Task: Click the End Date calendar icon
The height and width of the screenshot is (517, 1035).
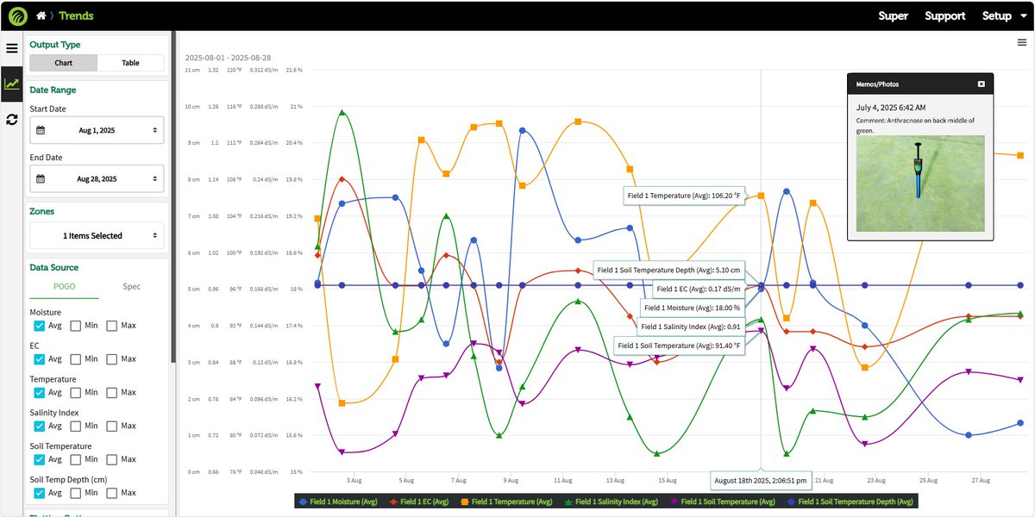Action: pyautogui.click(x=41, y=179)
